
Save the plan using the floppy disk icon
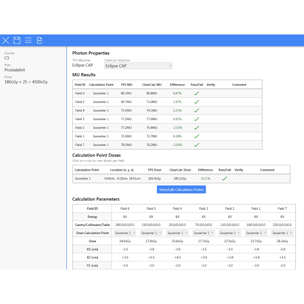[17, 41]
